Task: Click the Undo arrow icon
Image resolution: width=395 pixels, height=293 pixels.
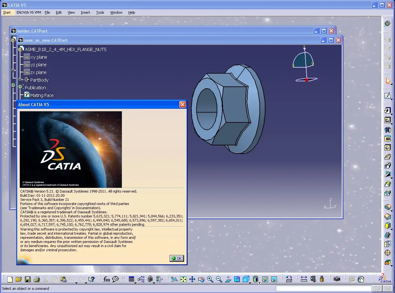Action: coord(72,279)
